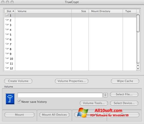The width and height of the screenshot is (144, 124).
Task: Select the drive icon for slot 10
Action: click(x=7, y=58)
